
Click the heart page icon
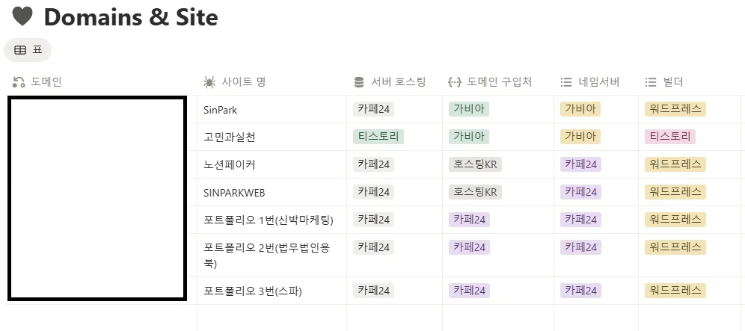tap(22, 16)
